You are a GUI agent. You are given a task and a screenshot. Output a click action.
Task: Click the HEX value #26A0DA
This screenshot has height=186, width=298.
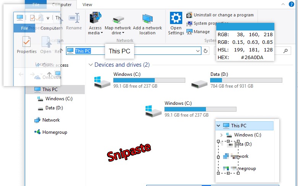(252, 58)
